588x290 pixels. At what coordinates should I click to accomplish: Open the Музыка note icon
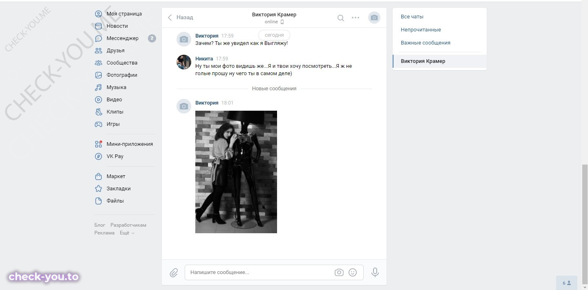[98, 87]
